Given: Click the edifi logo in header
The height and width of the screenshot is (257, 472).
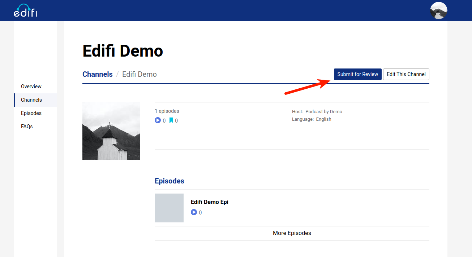Looking at the screenshot, I should coord(25,10).
